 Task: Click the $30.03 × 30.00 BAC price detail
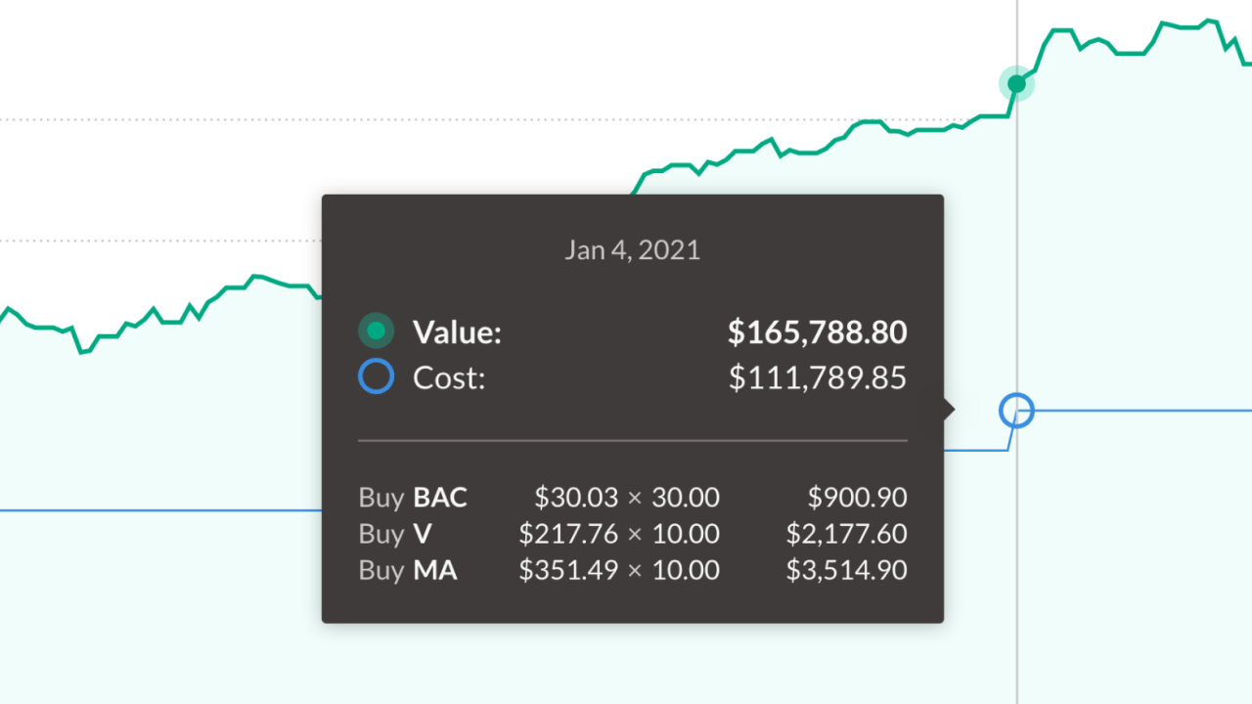627,498
